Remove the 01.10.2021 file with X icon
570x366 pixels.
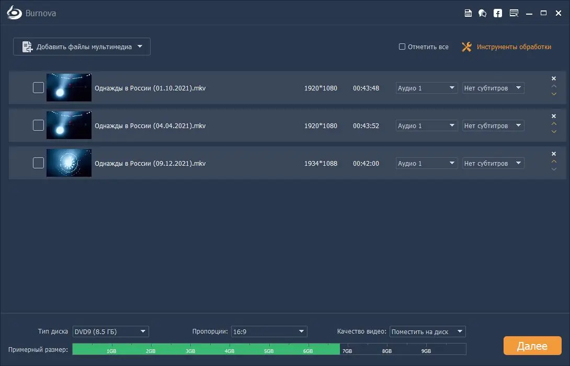pos(554,78)
